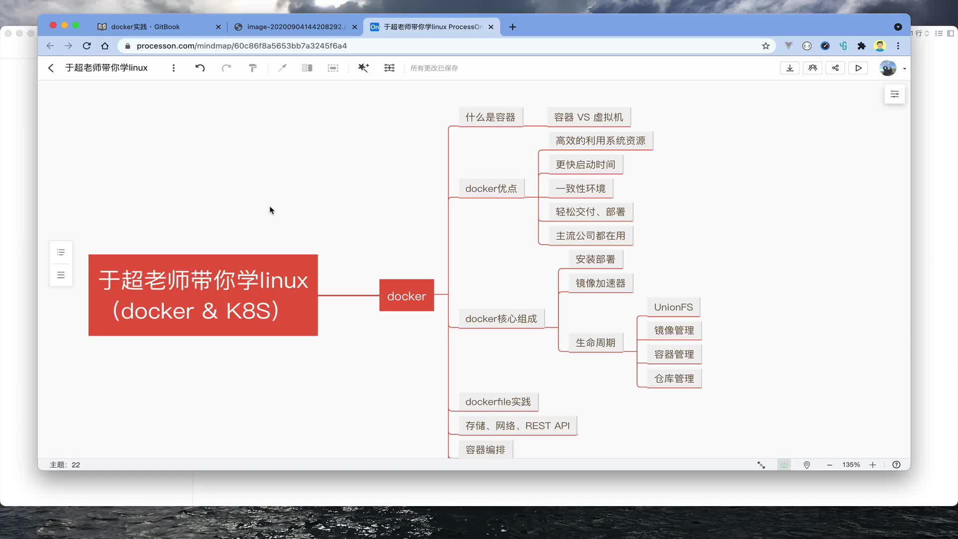The width and height of the screenshot is (958, 539).
Task: Open a new browser tab
Action: click(x=512, y=27)
